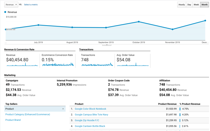The width and height of the screenshot is (210, 131).
Task: Open the Product Brand top sellers
Action: point(13,120)
